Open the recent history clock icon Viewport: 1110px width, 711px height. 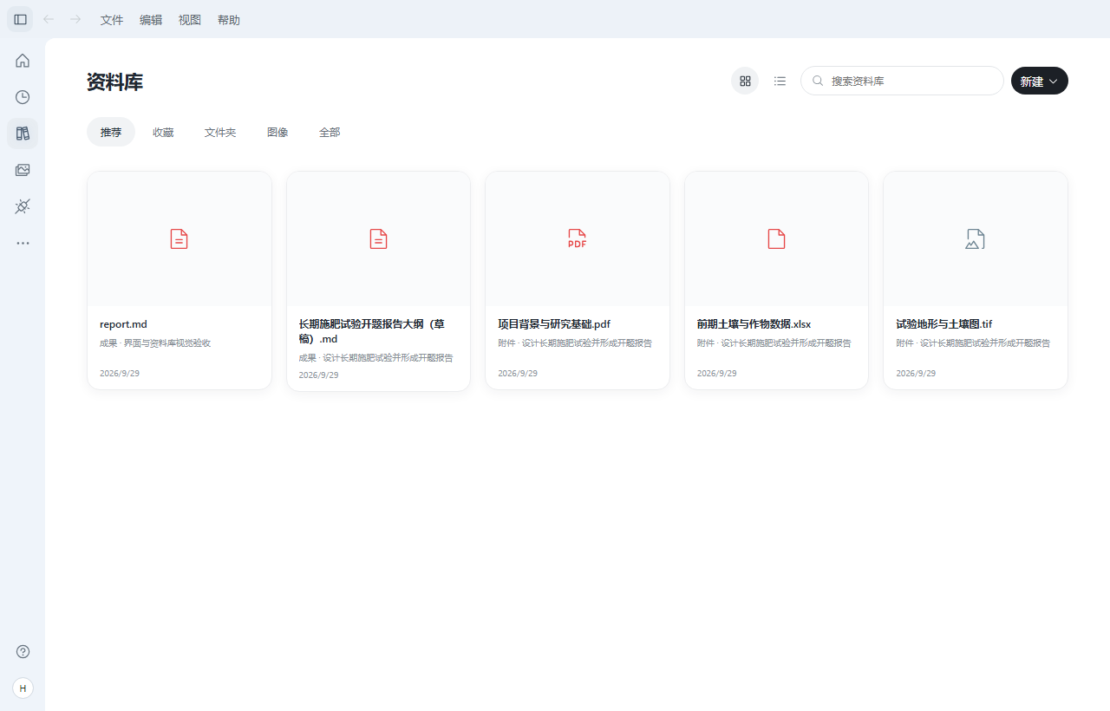23,97
